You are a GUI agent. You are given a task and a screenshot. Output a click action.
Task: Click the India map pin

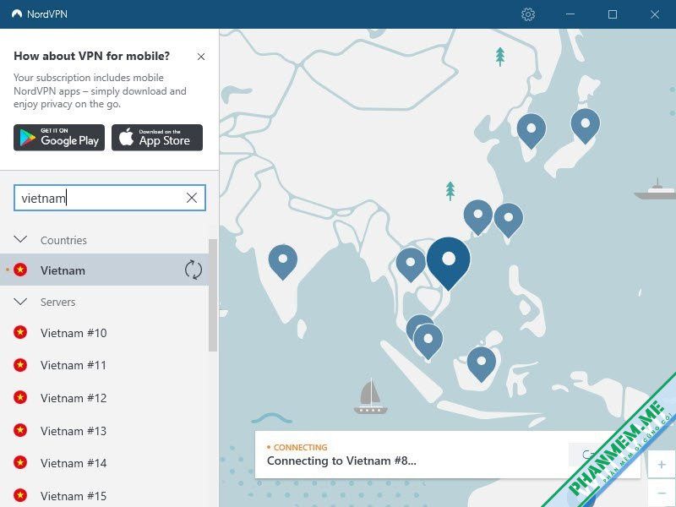click(283, 262)
